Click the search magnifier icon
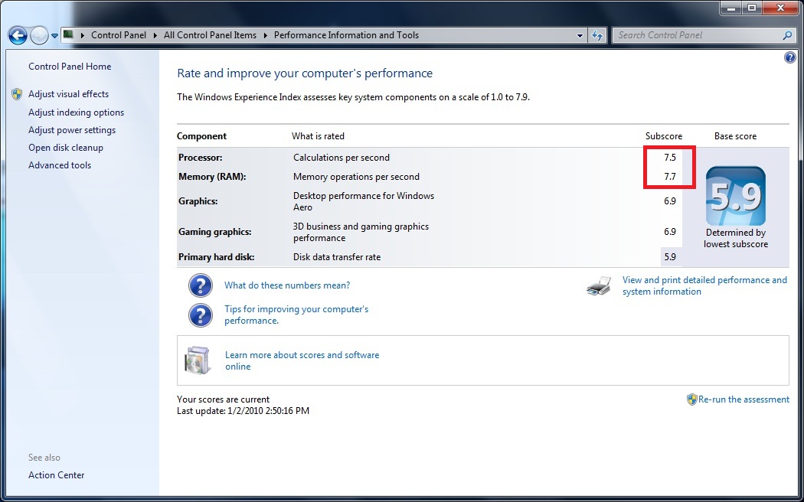Screen dimensions: 804x502 [x=788, y=35]
